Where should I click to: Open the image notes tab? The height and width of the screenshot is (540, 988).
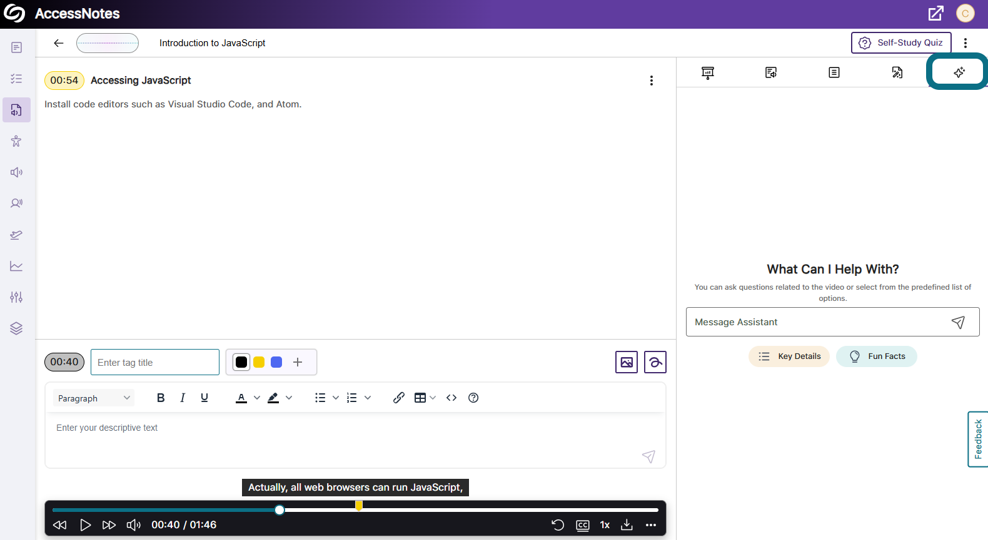coord(897,72)
